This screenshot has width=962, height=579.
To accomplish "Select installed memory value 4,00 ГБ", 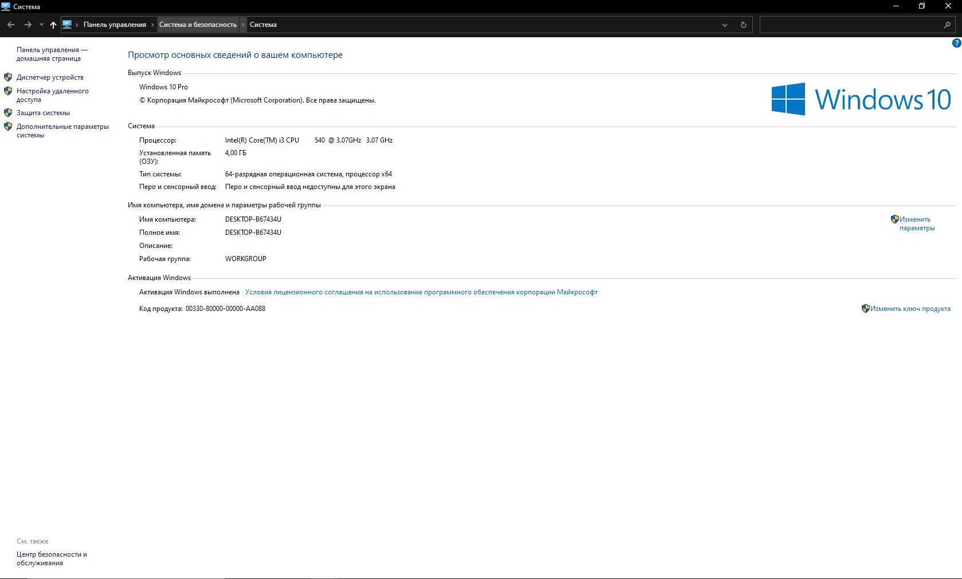I will (235, 153).
